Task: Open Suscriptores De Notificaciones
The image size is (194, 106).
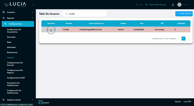Action: click(13, 84)
